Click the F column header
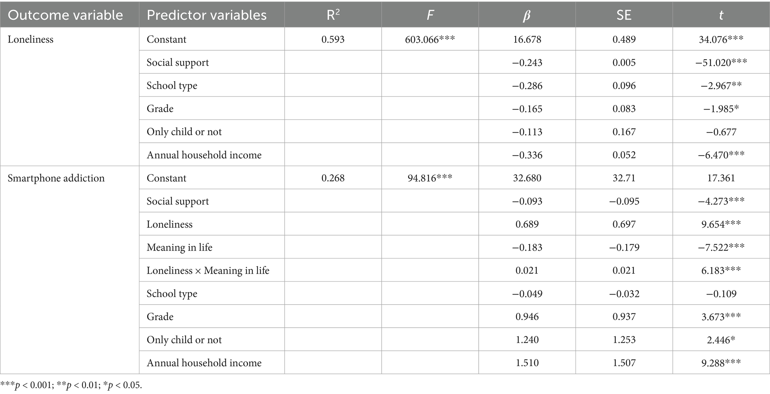The height and width of the screenshot is (394, 770). coord(430,15)
